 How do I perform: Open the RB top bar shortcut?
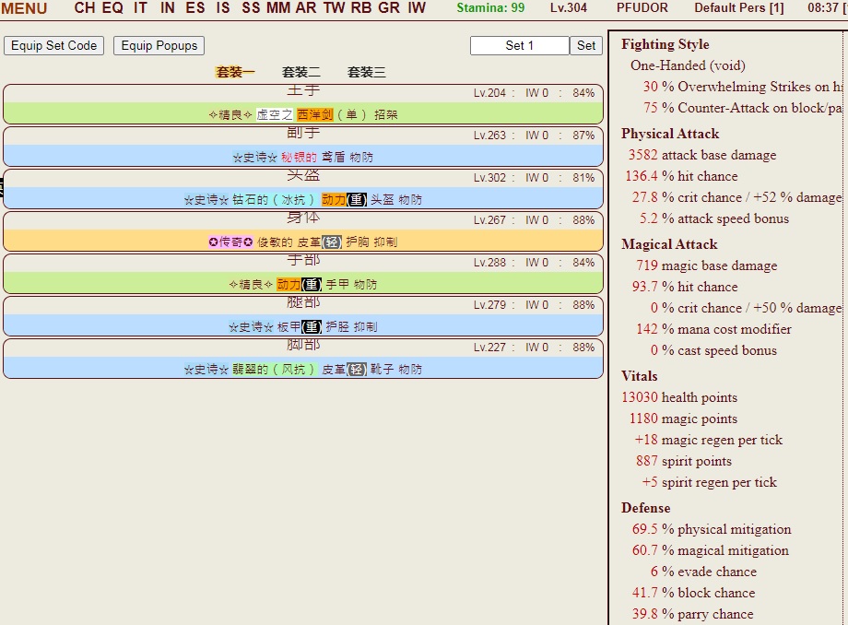click(x=361, y=8)
